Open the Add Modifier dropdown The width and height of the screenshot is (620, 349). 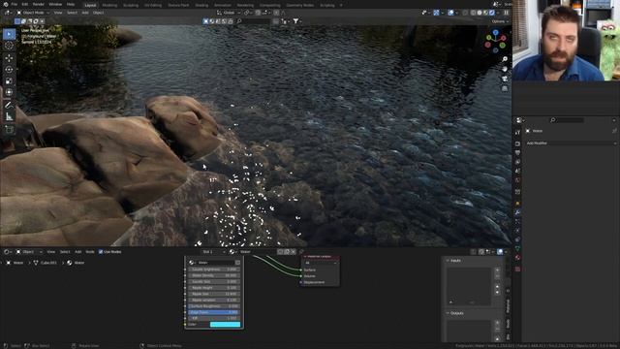tap(571, 143)
